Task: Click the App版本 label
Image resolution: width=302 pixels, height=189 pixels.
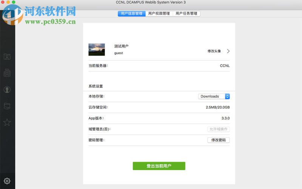Action: tap(96, 118)
